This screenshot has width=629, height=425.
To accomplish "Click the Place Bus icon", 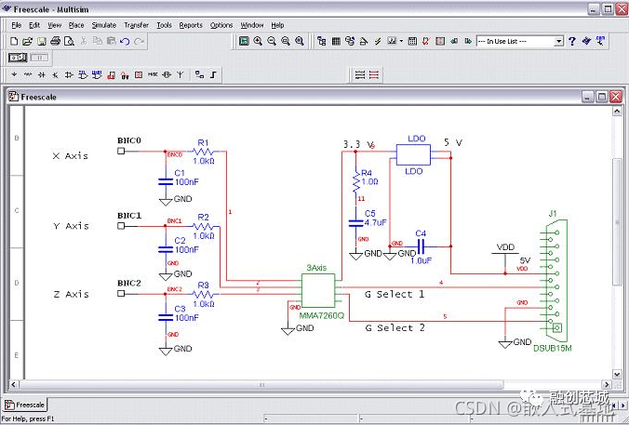I will click(x=213, y=74).
